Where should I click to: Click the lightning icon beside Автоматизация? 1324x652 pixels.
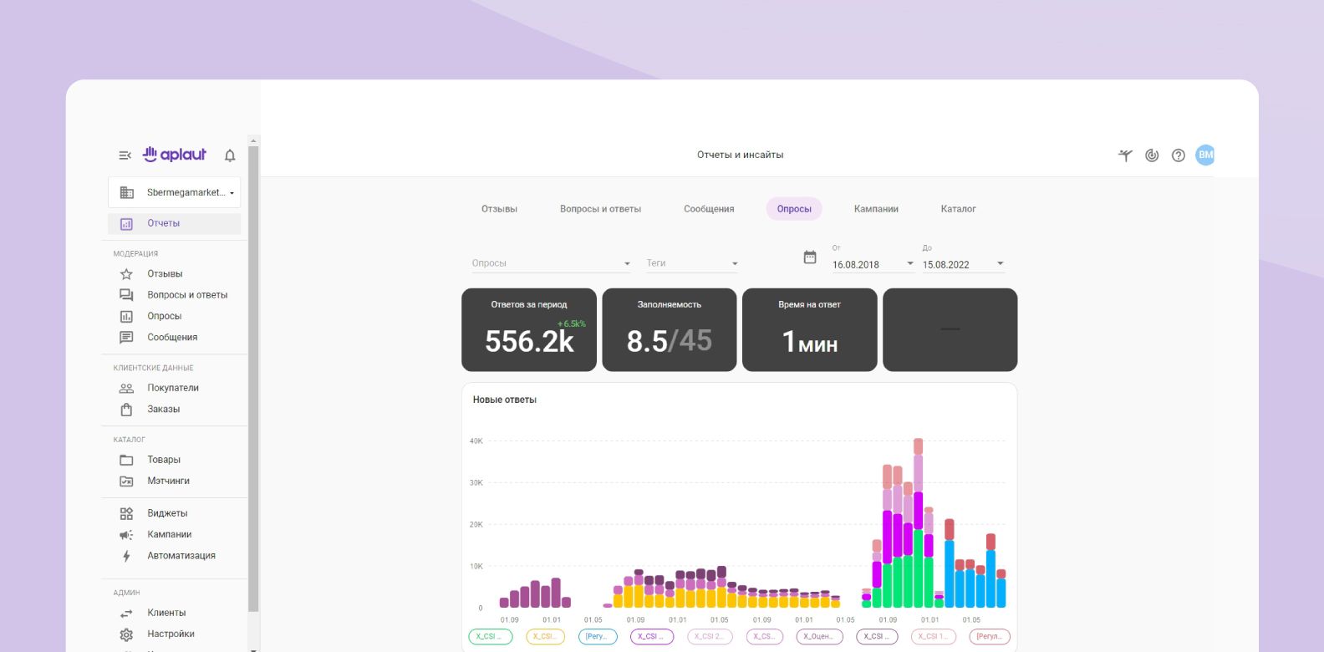pos(126,556)
